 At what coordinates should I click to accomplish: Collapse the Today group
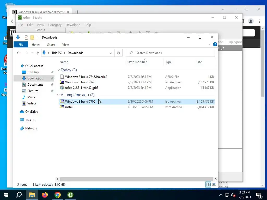58,70
